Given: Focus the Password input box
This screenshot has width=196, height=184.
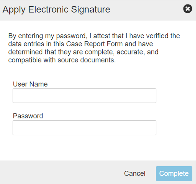Looking at the screenshot, I should pyautogui.click(x=84, y=128).
